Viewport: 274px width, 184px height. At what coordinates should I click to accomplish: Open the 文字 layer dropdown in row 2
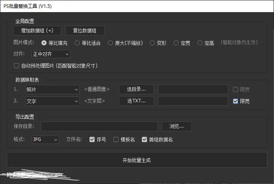(x=52, y=101)
